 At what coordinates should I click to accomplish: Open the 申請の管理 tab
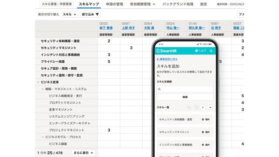(x=115, y=4)
